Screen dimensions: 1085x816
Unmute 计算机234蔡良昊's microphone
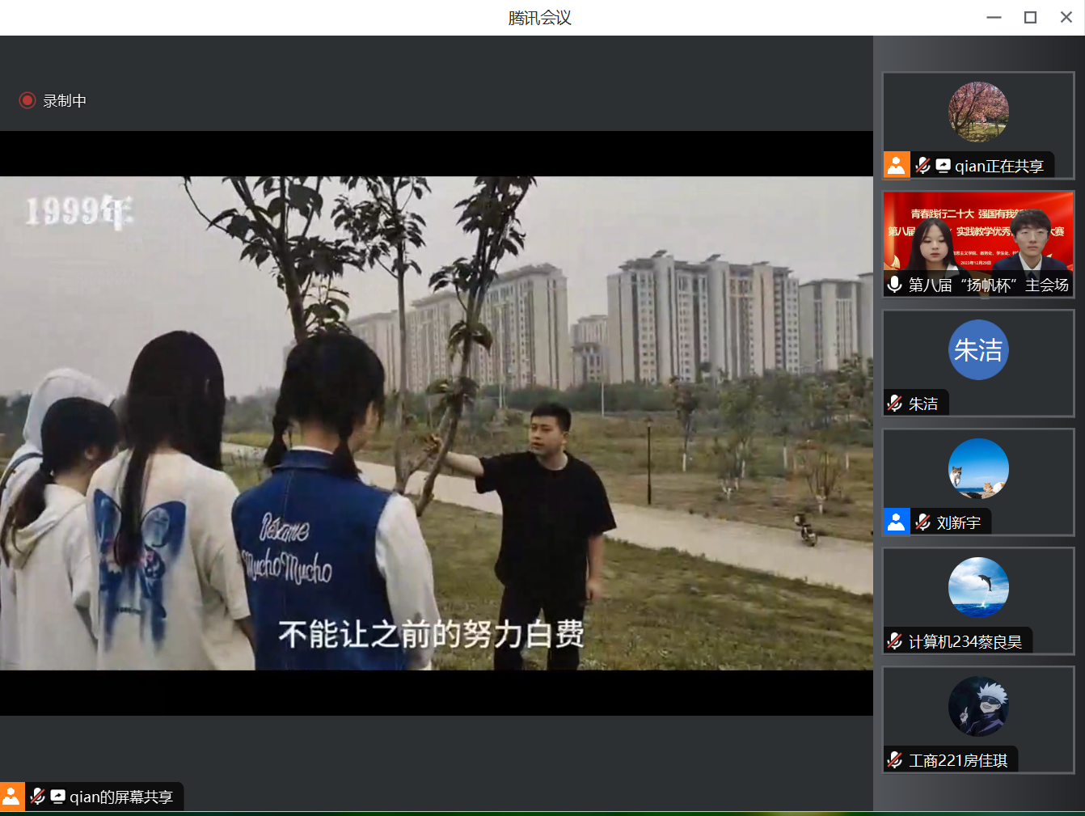[x=894, y=641]
